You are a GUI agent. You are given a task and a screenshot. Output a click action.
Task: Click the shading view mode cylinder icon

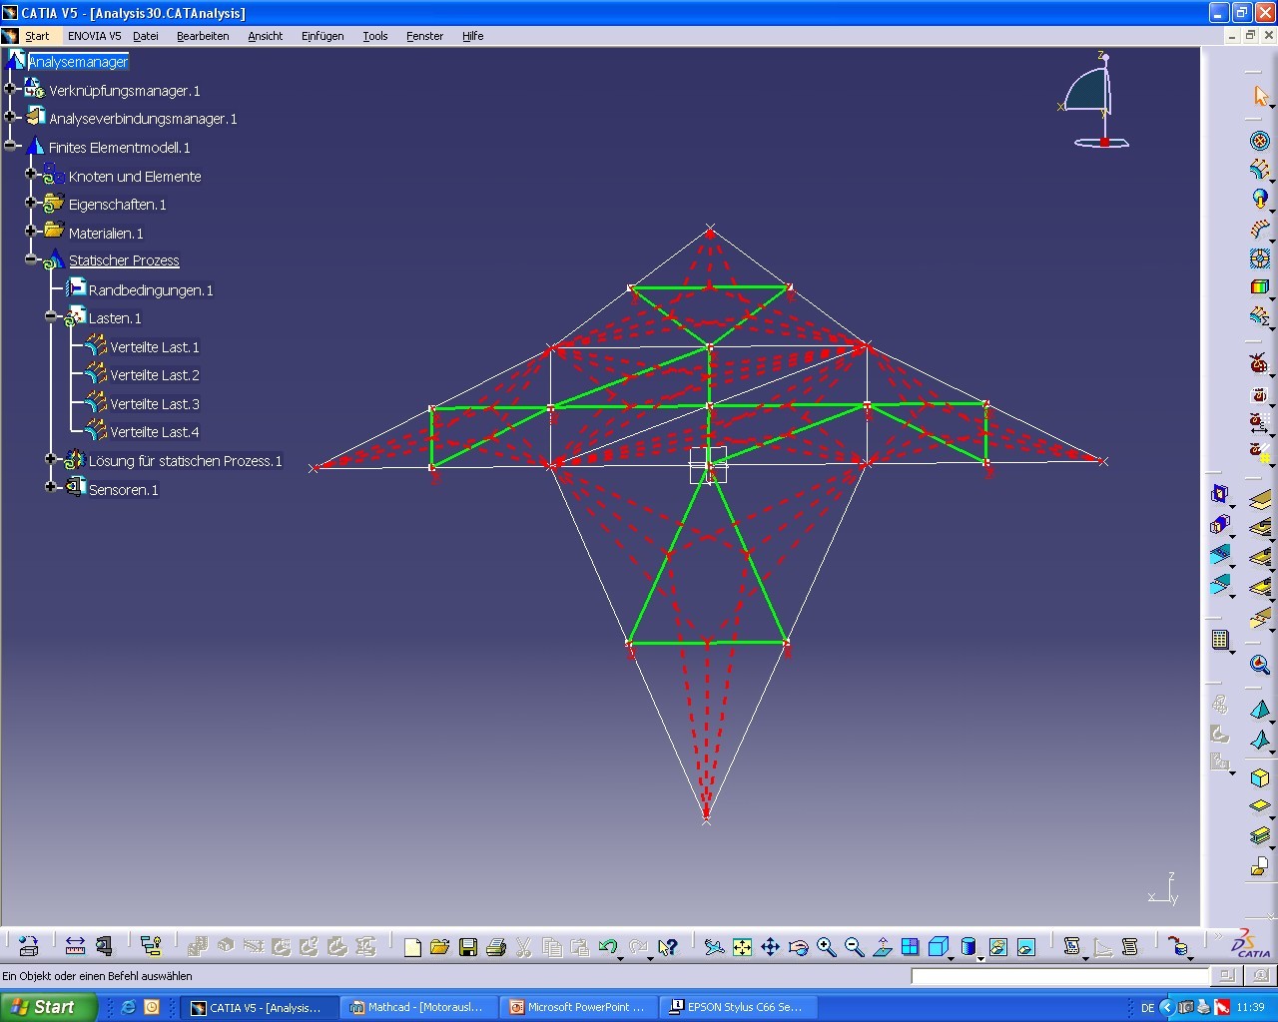[x=967, y=947]
